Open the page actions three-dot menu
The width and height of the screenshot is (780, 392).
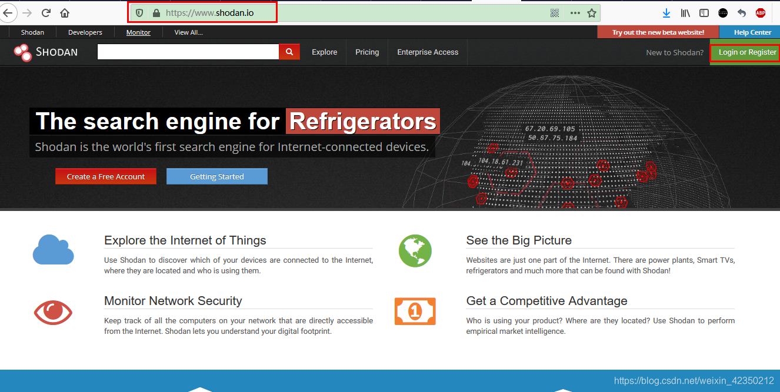point(575,13)
